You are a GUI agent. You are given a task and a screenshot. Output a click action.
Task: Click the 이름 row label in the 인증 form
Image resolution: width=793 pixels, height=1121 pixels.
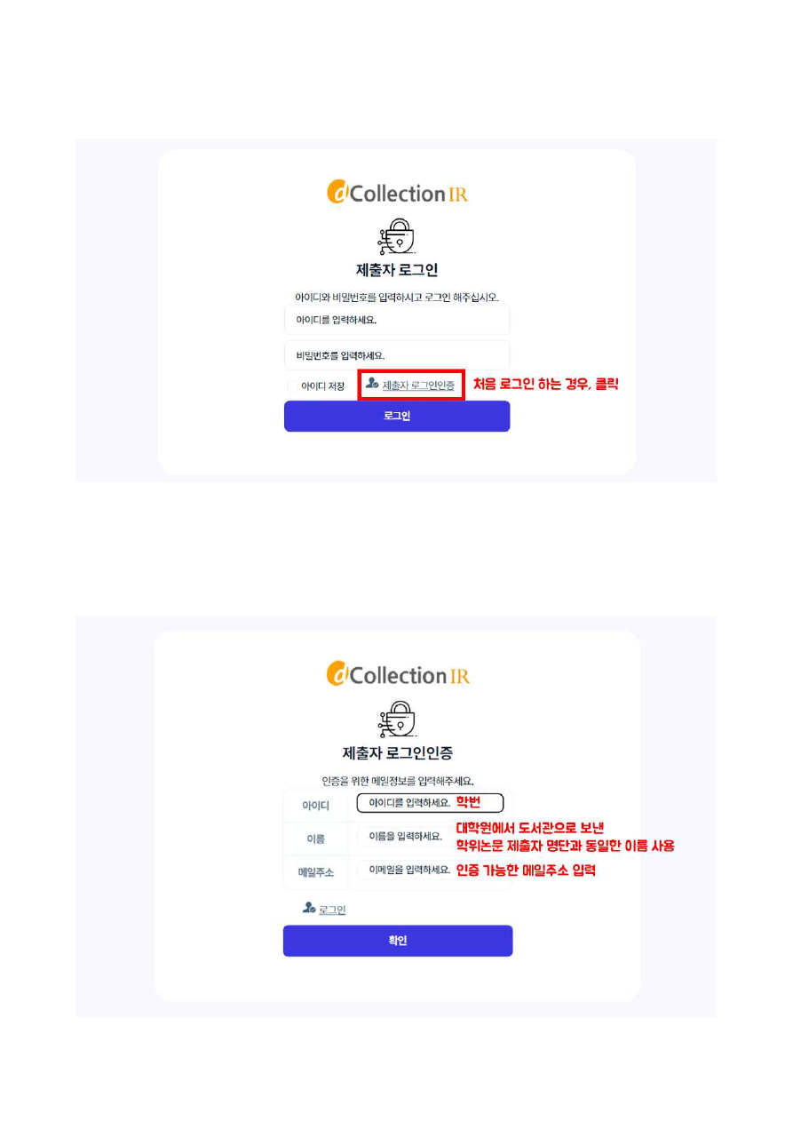pos(315,839)
